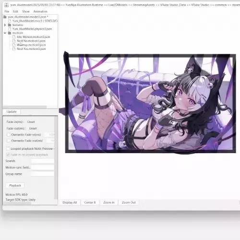The height and width of the screenshot is (240, 240).
Task: Click the Live2D viewer app icon in title bar
Action: [6, 5]
